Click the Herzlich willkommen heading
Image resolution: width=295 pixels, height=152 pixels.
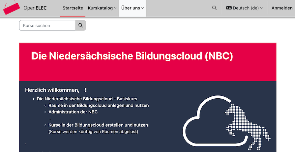coord(56,90)
